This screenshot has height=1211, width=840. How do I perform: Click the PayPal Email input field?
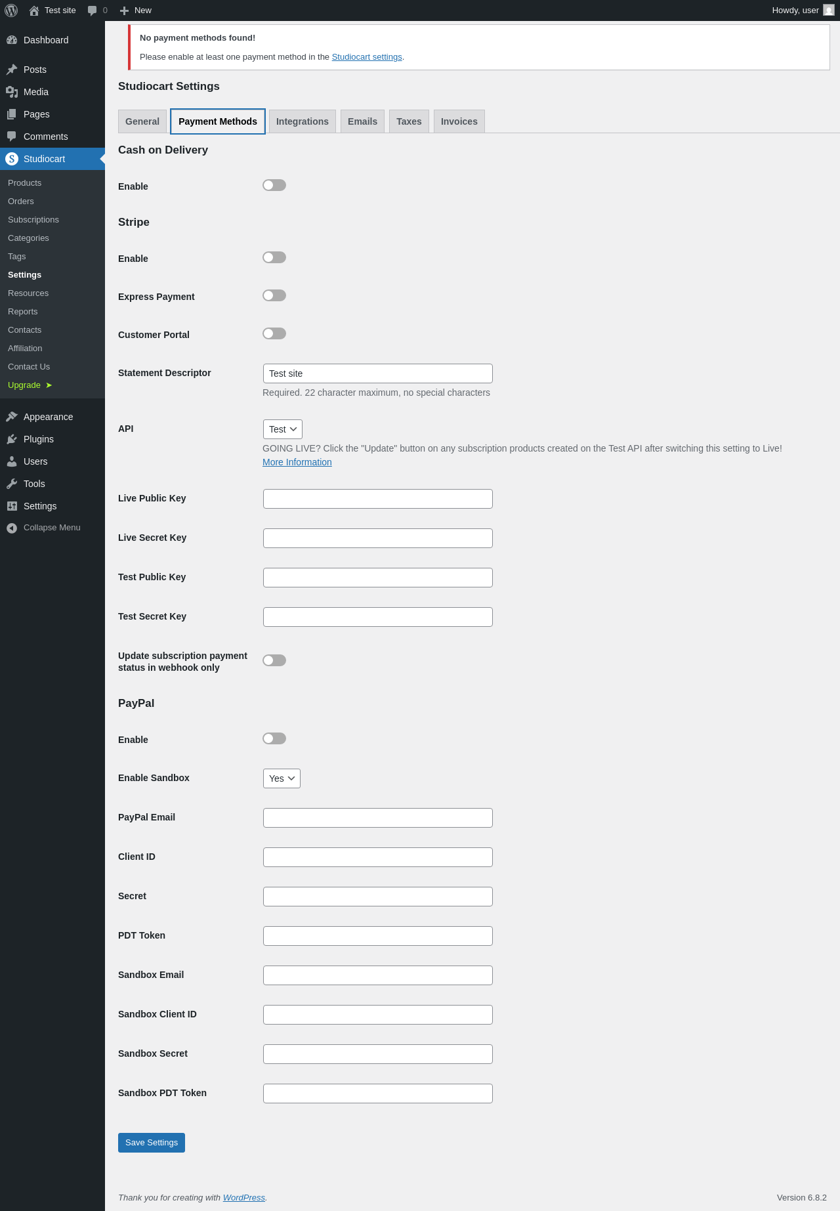coord(378,818)
